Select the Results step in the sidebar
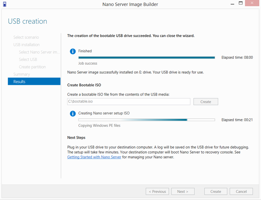This screenshot has height=200, width=261. [34, 82]
